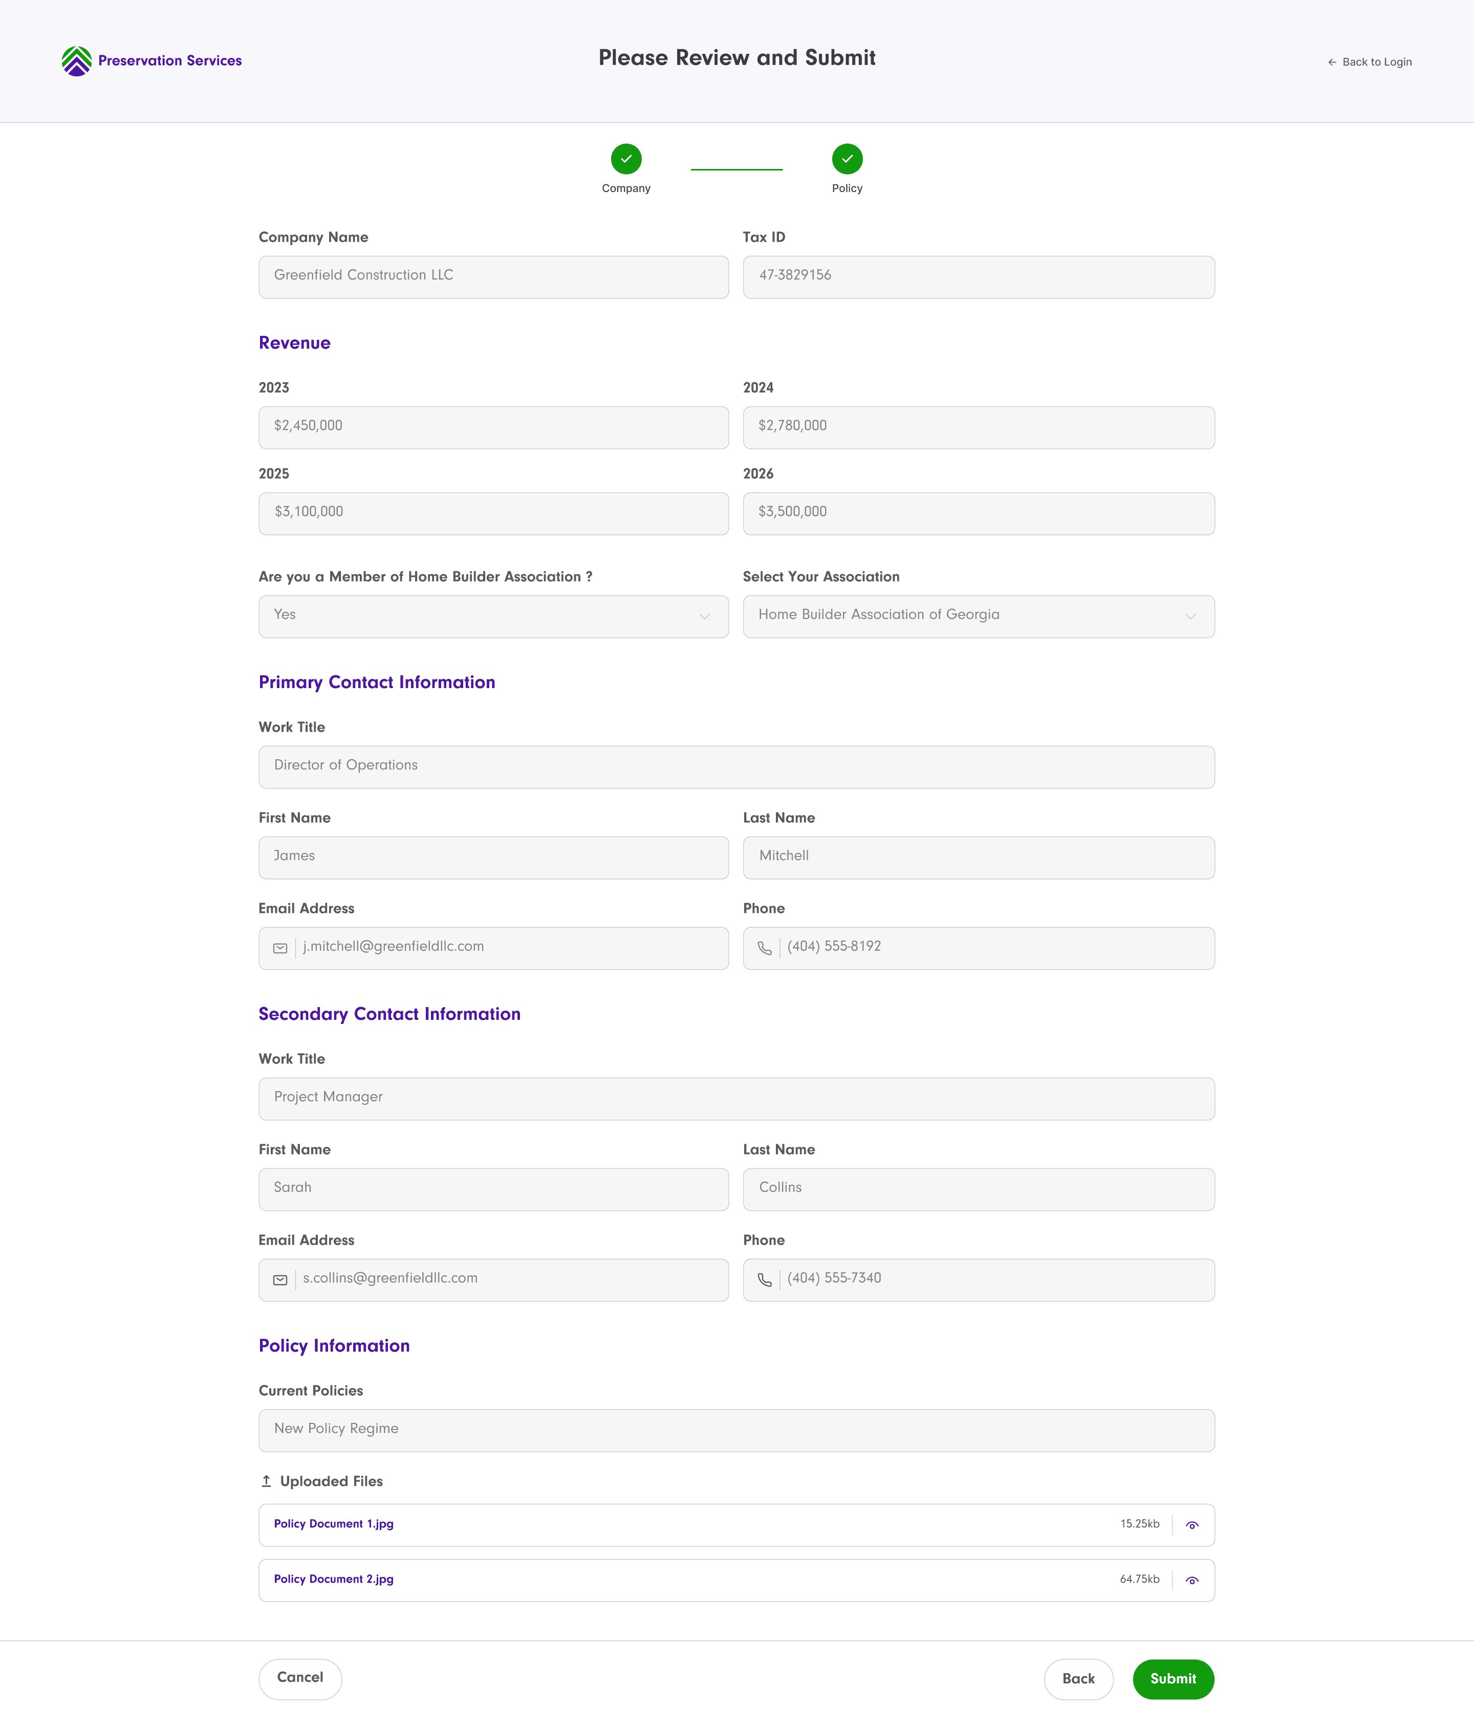
Task: Click the Tax ID field
Action: point(979,277)
